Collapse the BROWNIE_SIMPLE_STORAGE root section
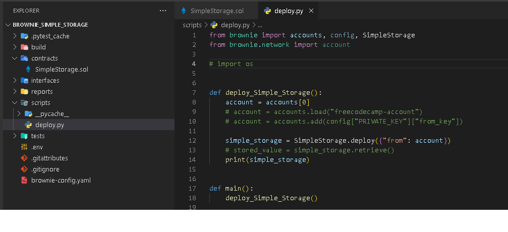508x232 pixels. coord(9,25)
